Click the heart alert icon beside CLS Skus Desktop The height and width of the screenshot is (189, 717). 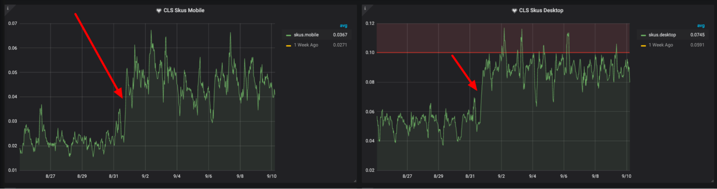514,11
